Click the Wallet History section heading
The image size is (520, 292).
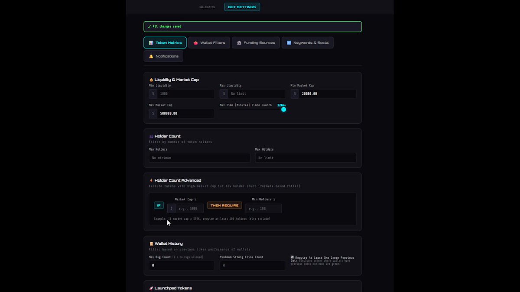click(169, 244)
